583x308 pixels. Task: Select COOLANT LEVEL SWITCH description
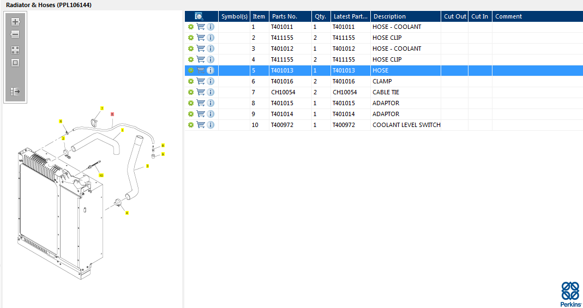click(x=406, y=125)
